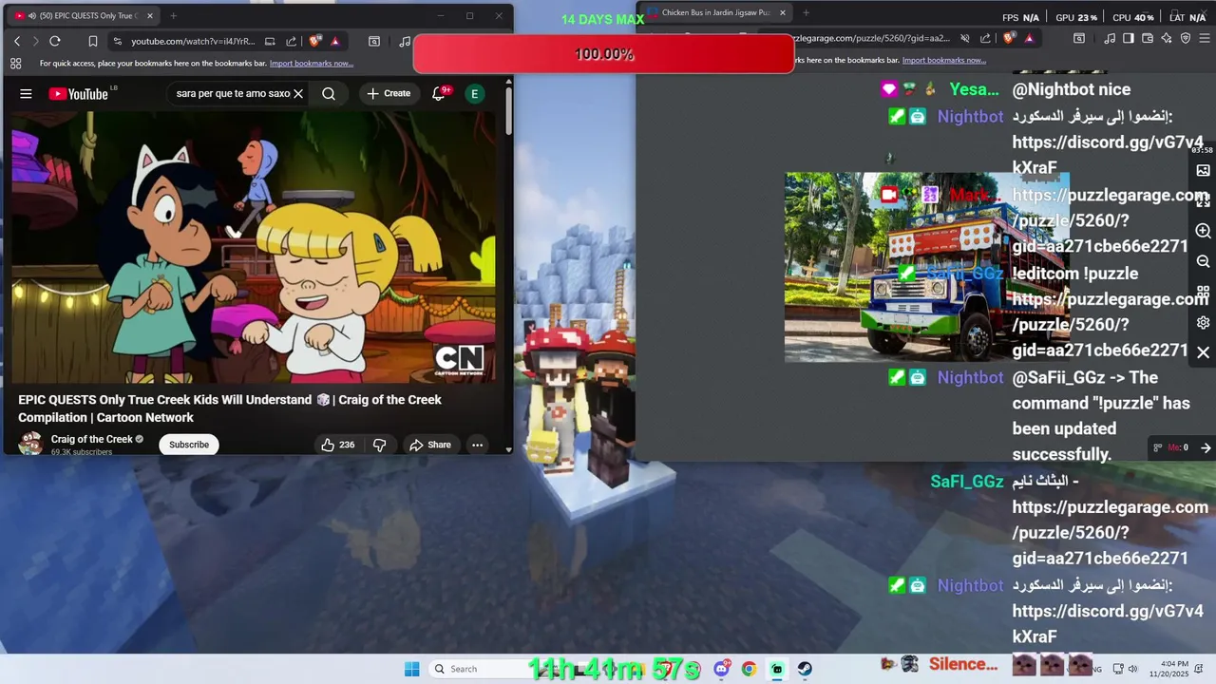Screen dimensions: 1216x684
Task: Open Craig of the Creek channel name
Action: point(91,439)
